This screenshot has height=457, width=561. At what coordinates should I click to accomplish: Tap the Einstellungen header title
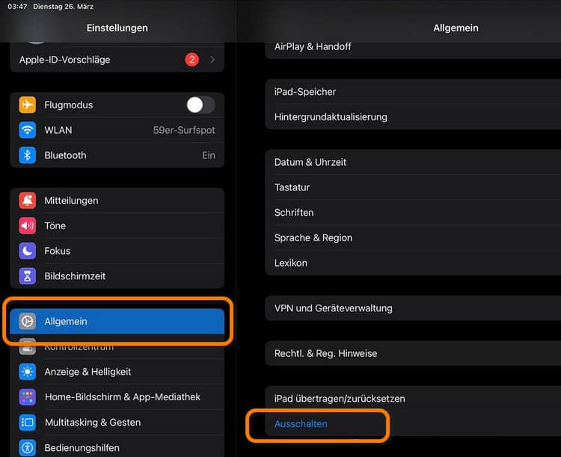pos(117,28)
